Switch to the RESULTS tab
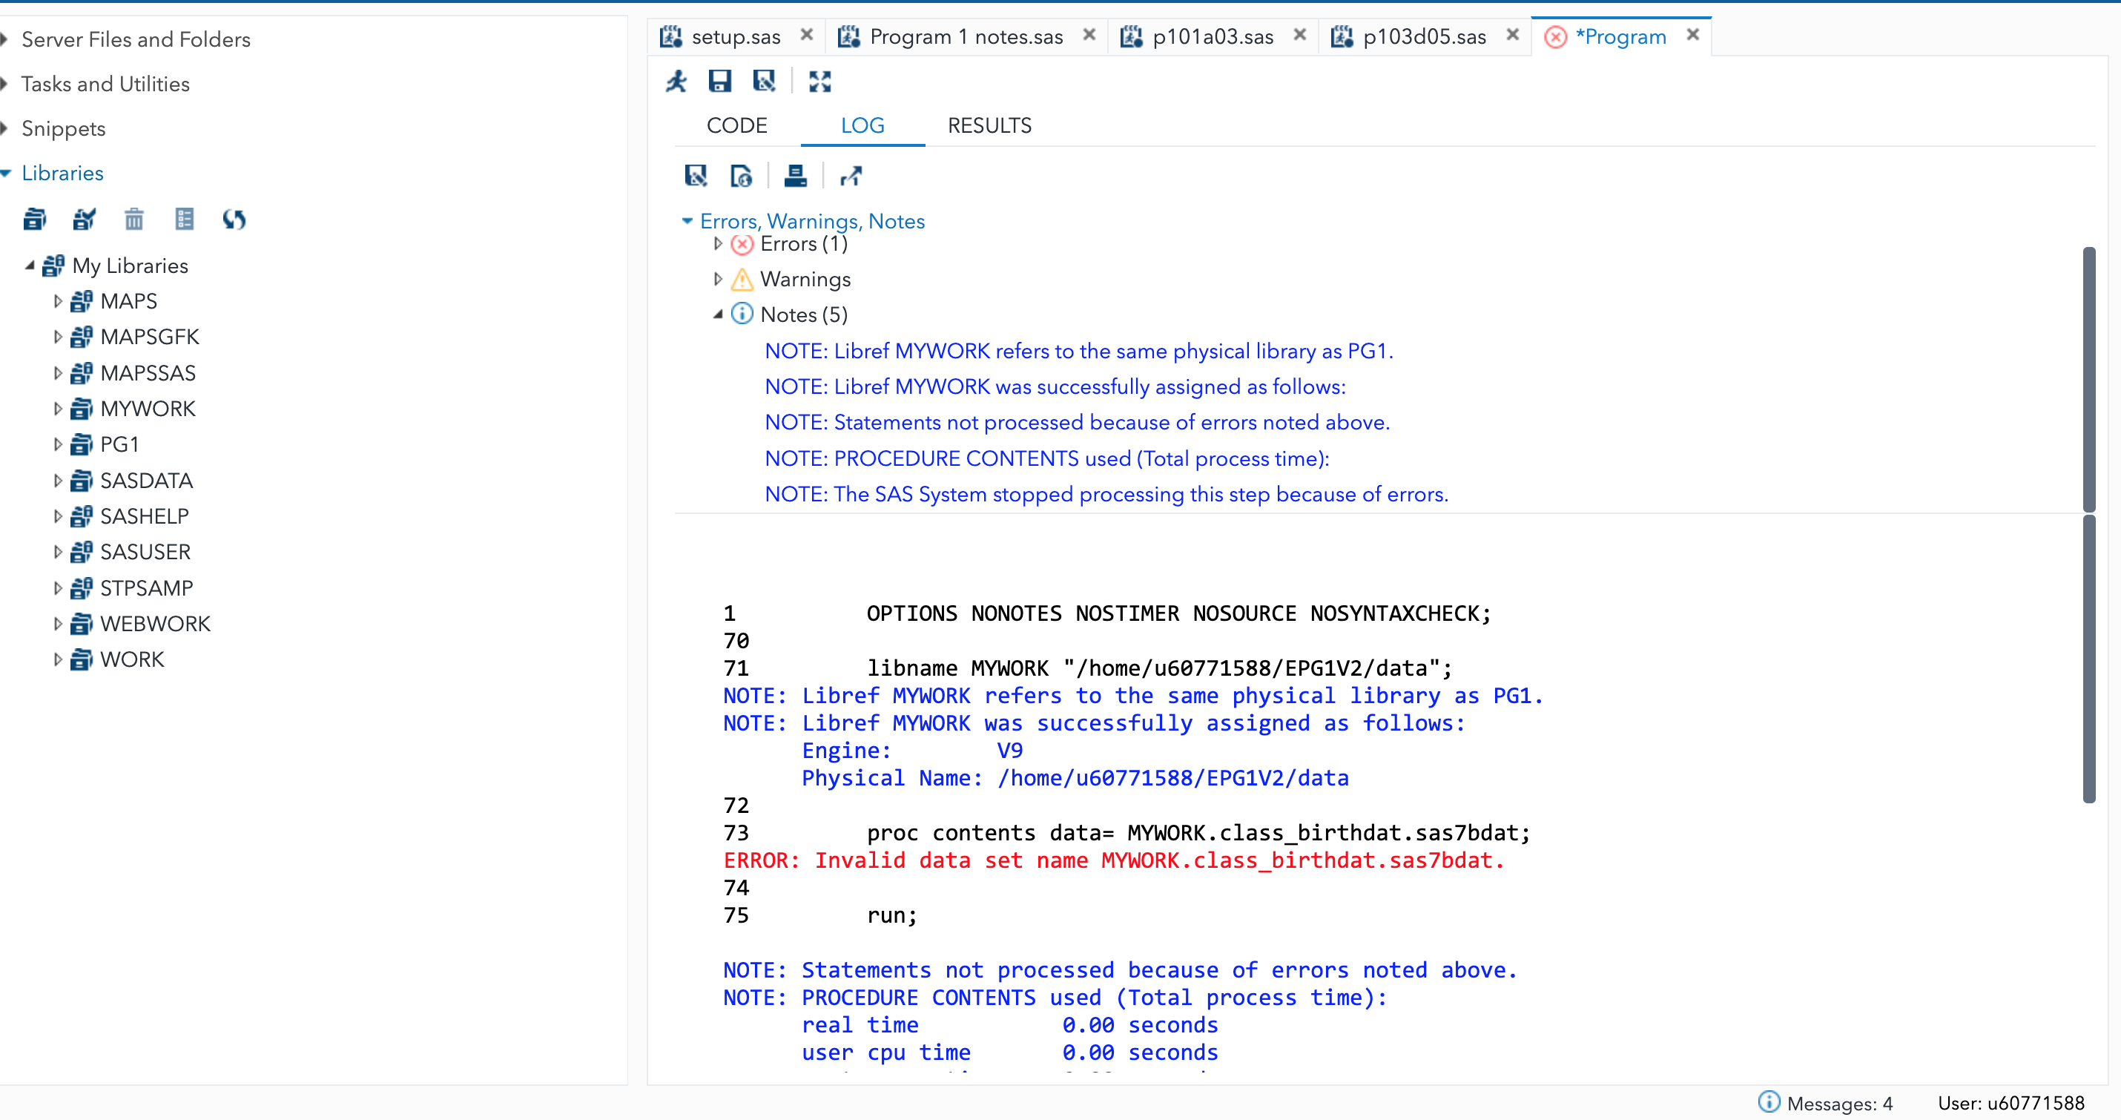Viewport: 2121px width, 1120px height. coord(989,125)
